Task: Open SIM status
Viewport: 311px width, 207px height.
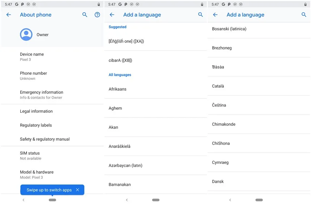Action: [x=52, y=156]
